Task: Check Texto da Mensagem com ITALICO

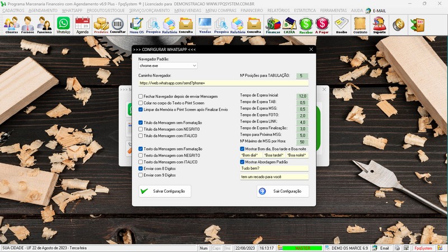Action: point(141,162)
